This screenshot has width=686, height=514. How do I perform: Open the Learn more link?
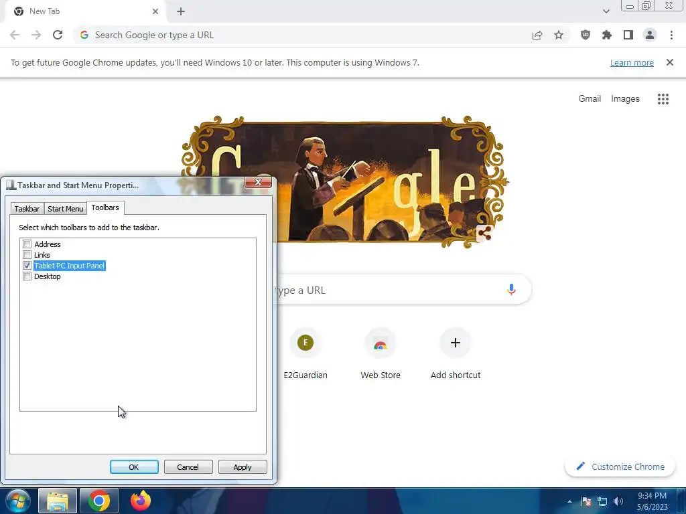coord(632,62)
